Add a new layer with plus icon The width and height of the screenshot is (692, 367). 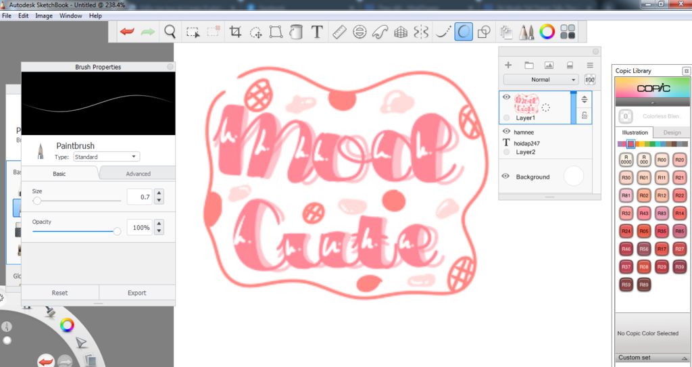tap(508, 65)
